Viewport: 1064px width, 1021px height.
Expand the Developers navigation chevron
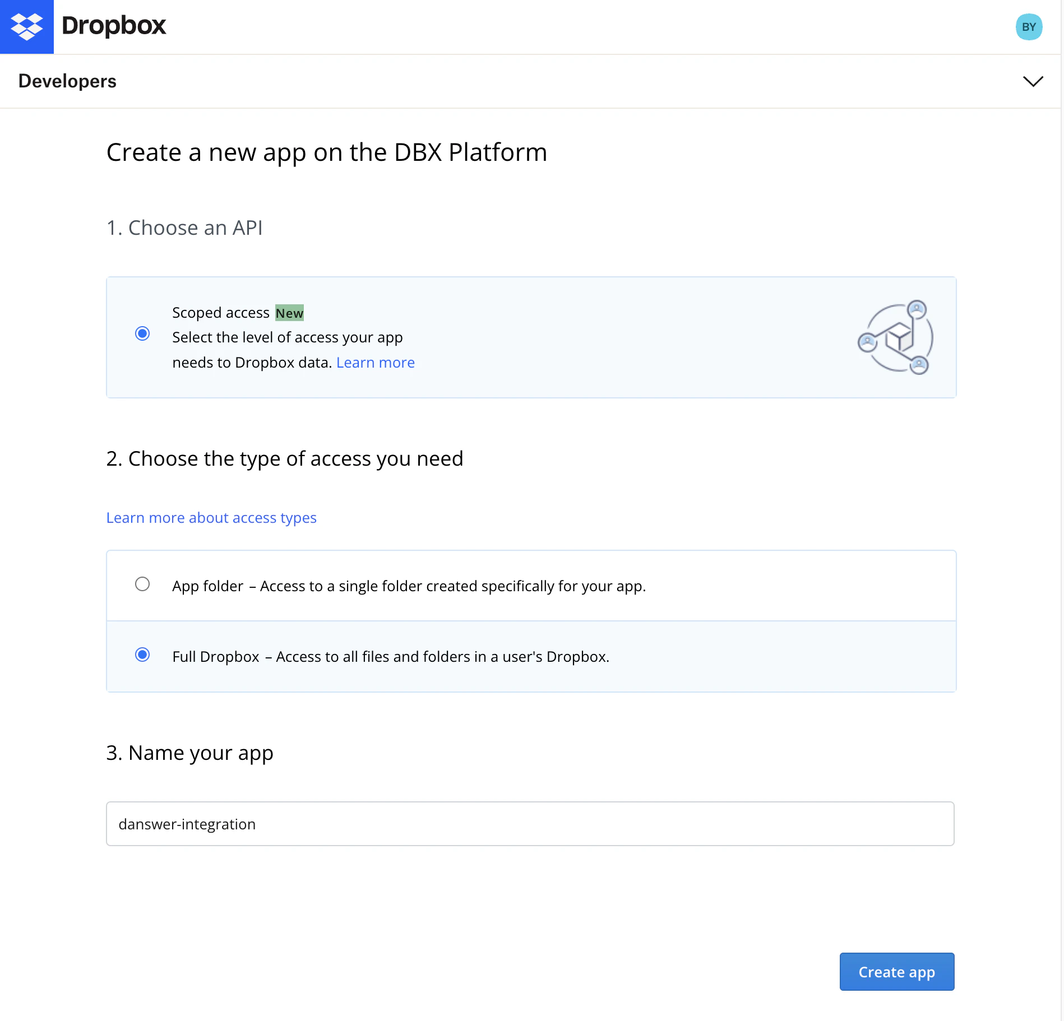tap(1033, 81)
